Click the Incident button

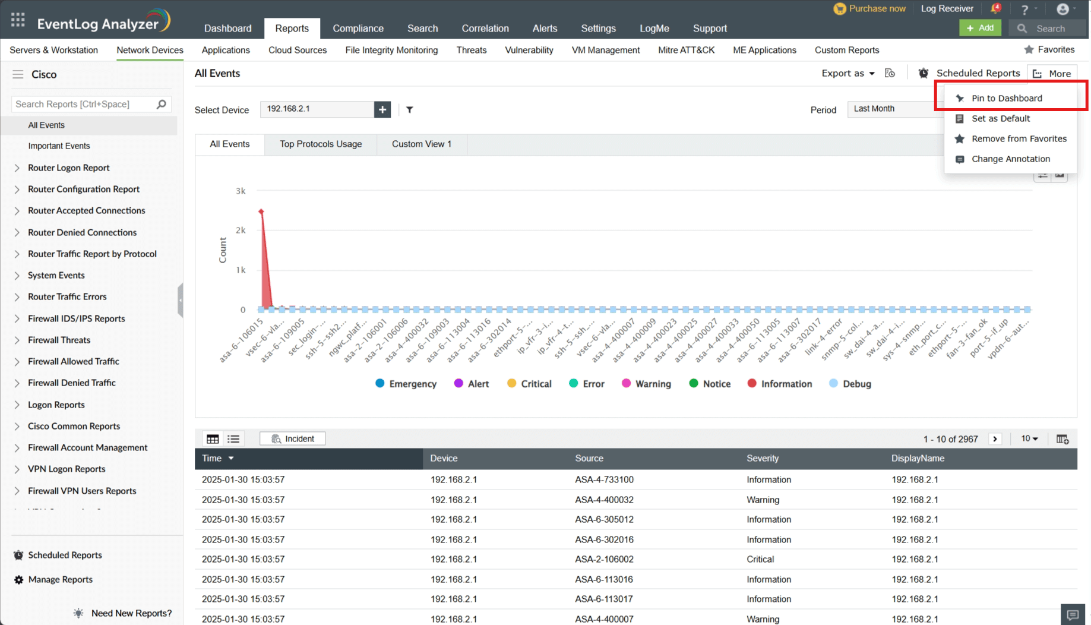pos(293,439)
